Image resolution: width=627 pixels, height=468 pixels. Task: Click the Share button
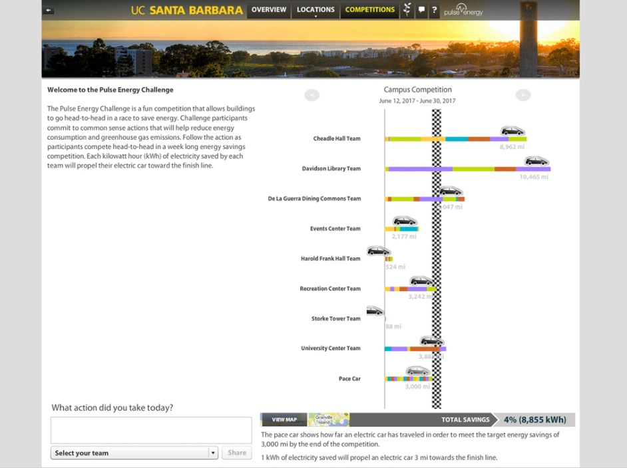click(237, 453)
